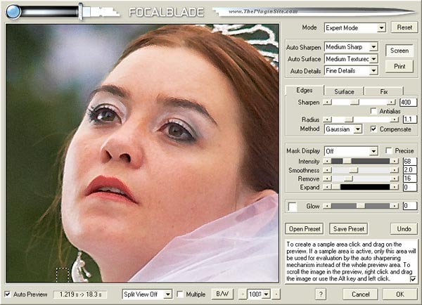Click the Remove value field showing 16
Viewport: 422px width, 305px height.
pos(409,179)
